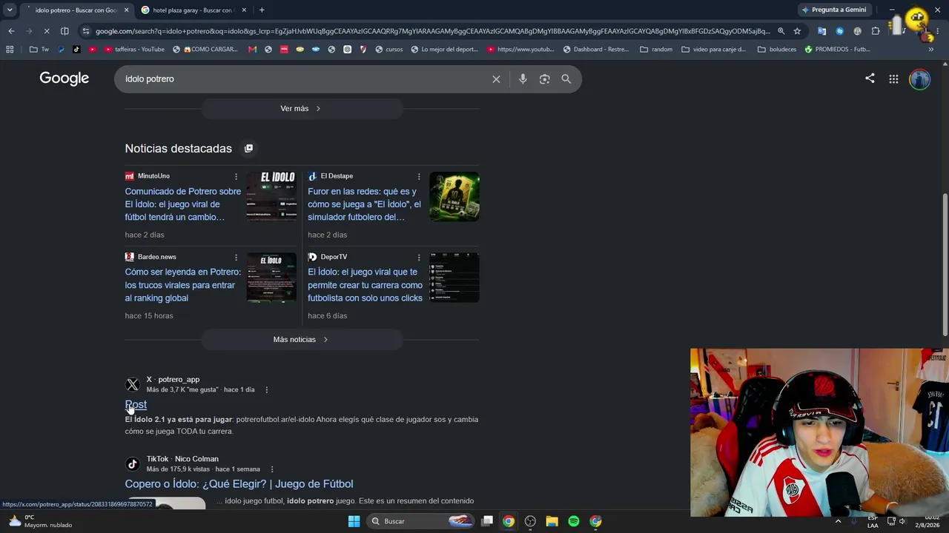The height and width of the screenshot is (533, 949).
Task: Open the random bookmarks folder
Action: tap(656, 50)
